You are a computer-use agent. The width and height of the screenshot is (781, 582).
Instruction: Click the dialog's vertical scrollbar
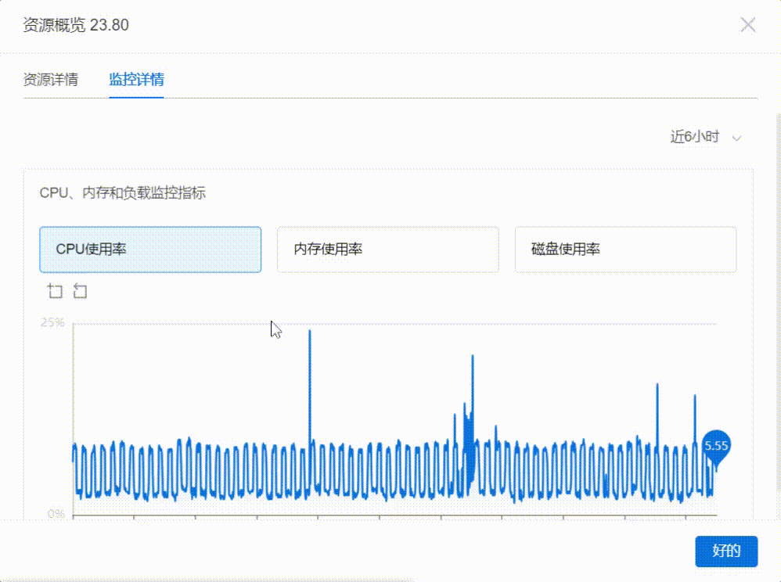777,313
